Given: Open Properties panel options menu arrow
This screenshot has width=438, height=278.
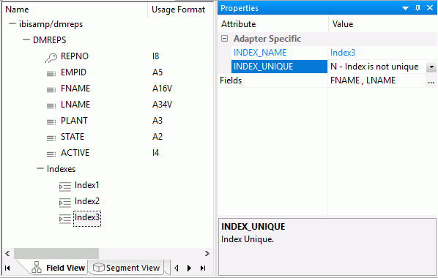Looking at the screenshot, I should (x=405, y=8).
